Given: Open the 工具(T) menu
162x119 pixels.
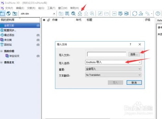Looking at the screenshot, I should tap(51, 8).
